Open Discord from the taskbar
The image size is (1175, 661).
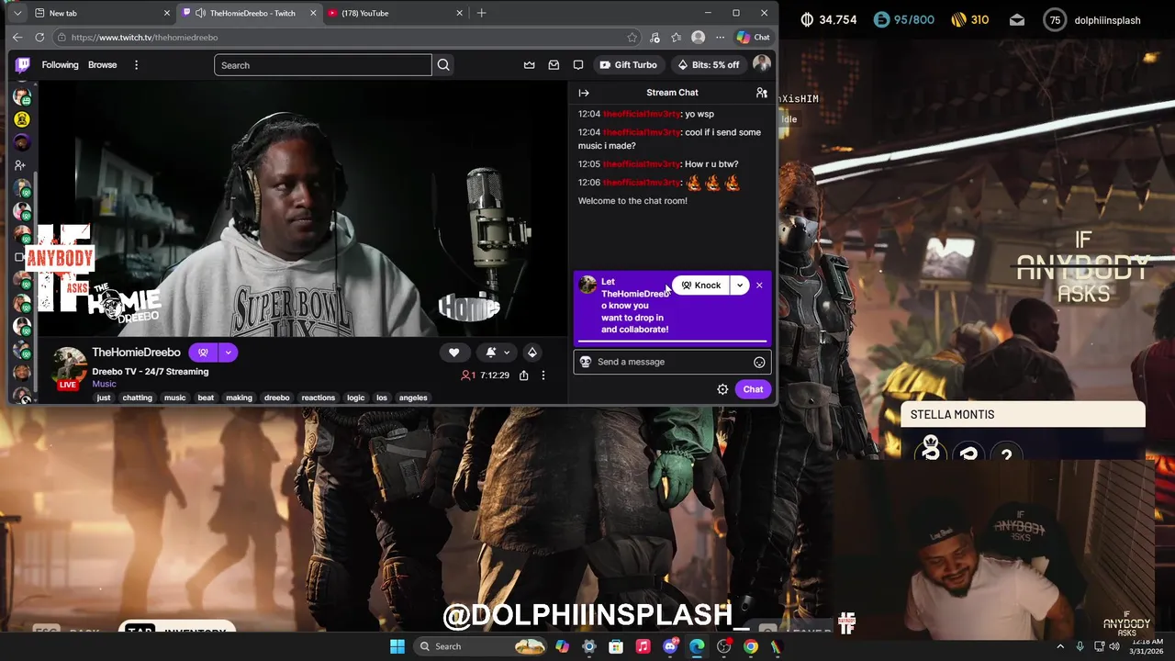click(x=670, y=646)
